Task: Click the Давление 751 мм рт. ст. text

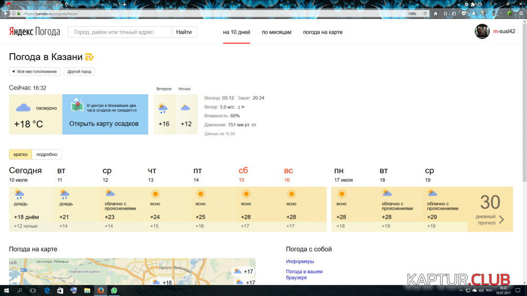Action: pyautogui.click(x=230, y=125)
